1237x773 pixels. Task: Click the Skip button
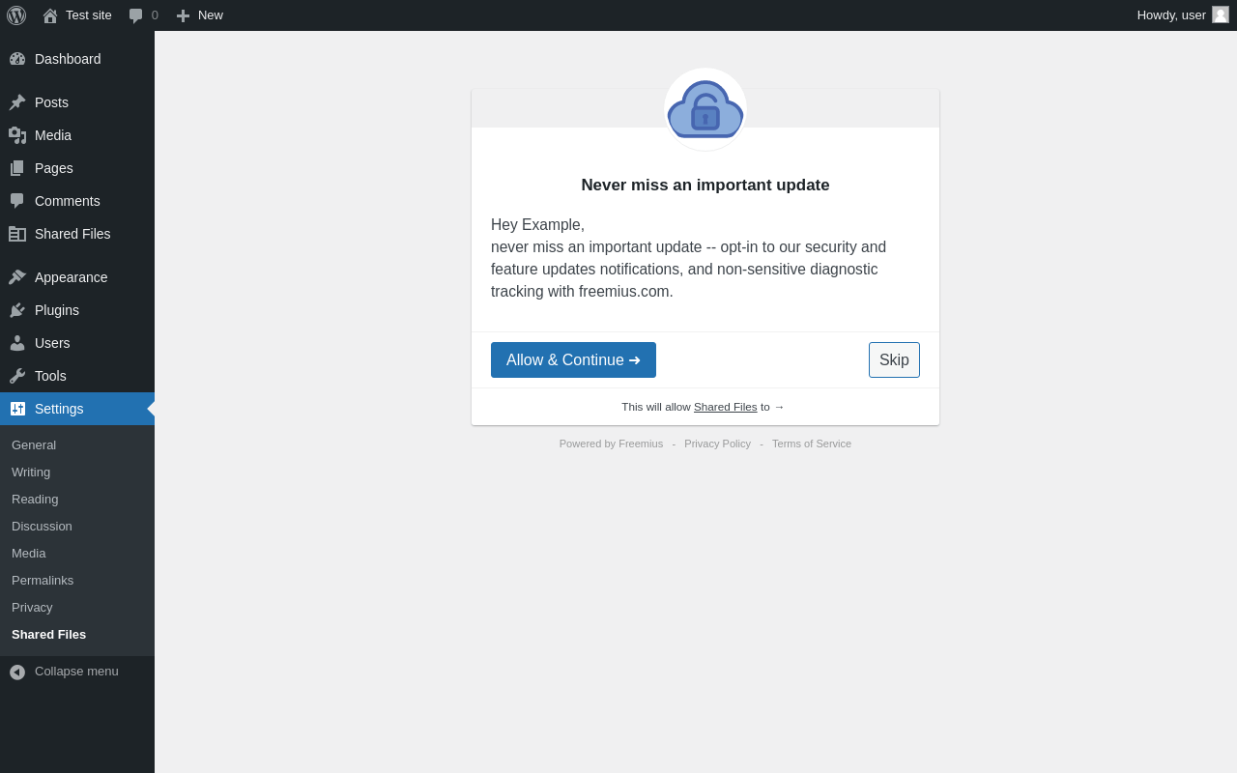click(894, 360)
